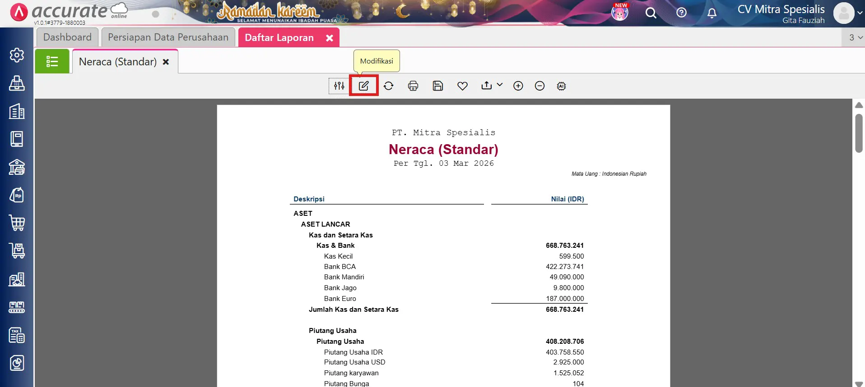The image size is (865, 387).
Task: Open the user account dropdown chevron
Action: (860, 13)
